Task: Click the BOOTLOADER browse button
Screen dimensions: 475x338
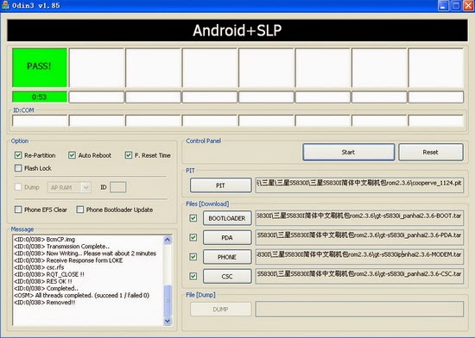Action: (227, 218)
